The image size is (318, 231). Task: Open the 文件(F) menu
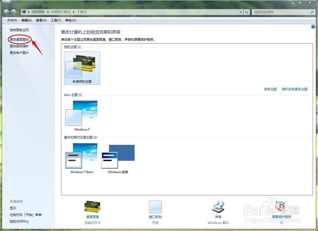point(12,20)
